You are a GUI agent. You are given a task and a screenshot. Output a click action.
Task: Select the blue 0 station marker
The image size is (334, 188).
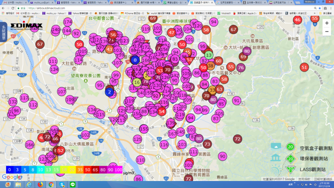(135, 60)
